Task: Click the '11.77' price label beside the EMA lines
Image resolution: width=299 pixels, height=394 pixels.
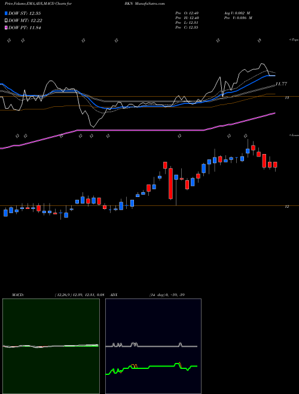Action: pyautogui.click(x=281, y=84)
